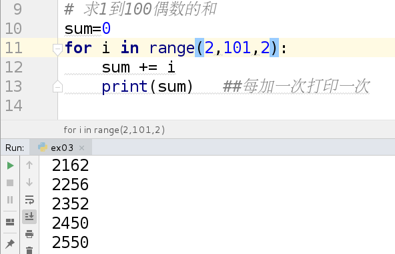
Task: Click number 101 in range call
Action: (x=237, y=48)
